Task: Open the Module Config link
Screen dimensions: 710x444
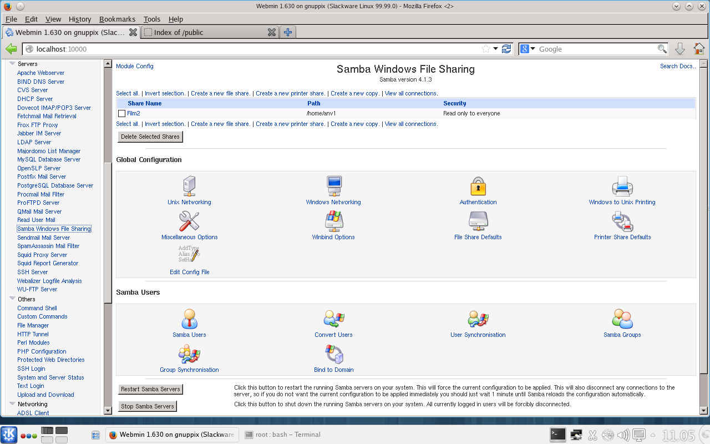Action: point(135,66)
